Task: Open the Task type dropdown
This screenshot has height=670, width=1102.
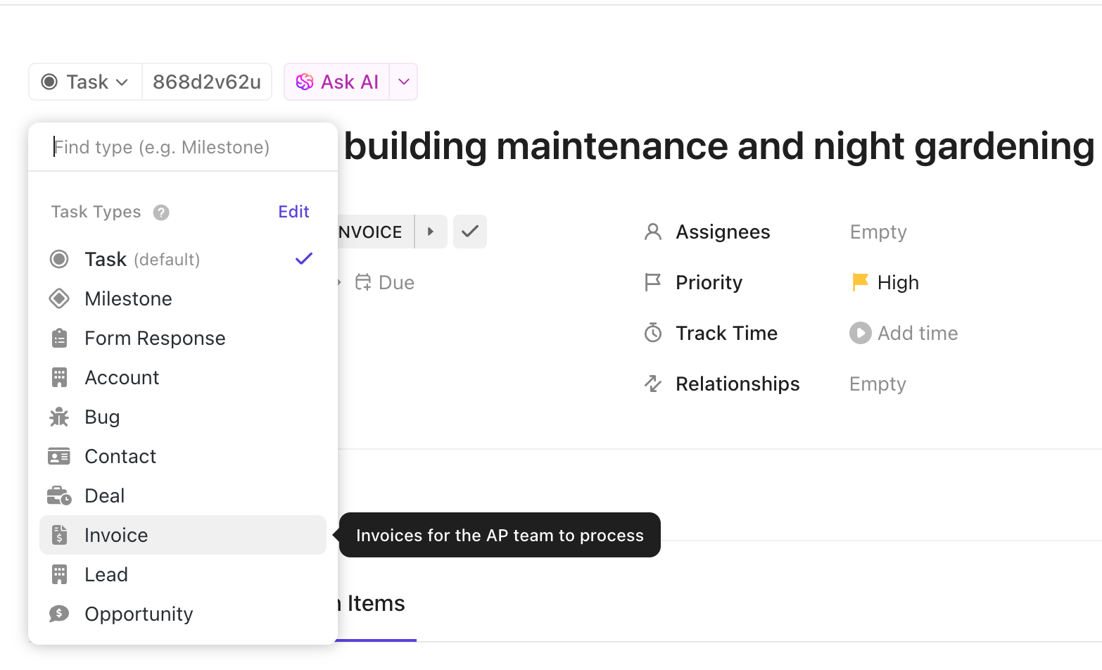Action: (x=85, y=82)
